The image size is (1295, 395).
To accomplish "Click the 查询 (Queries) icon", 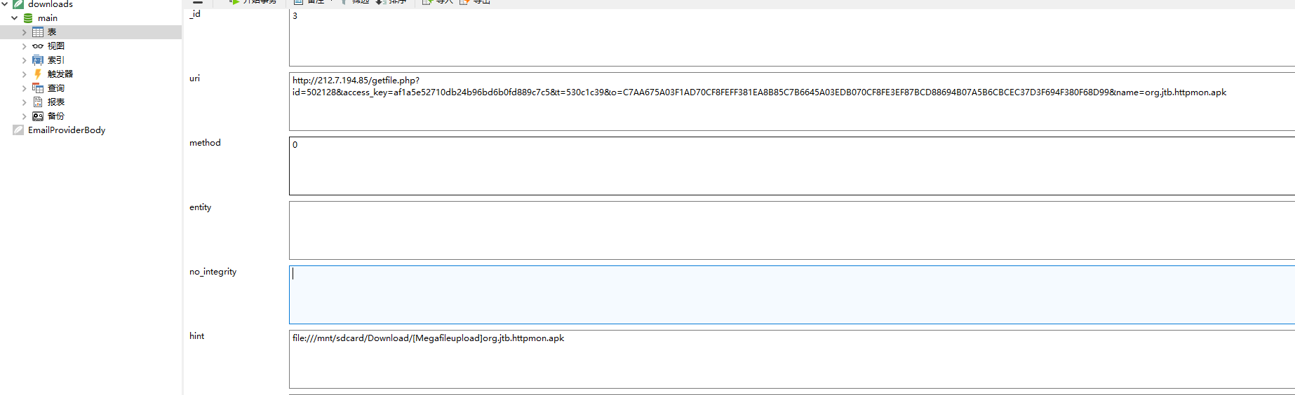I will coord(38,88).
